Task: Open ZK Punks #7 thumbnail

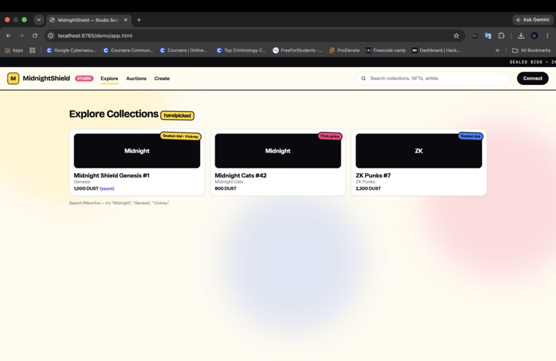Action: (x=419, y=151)
